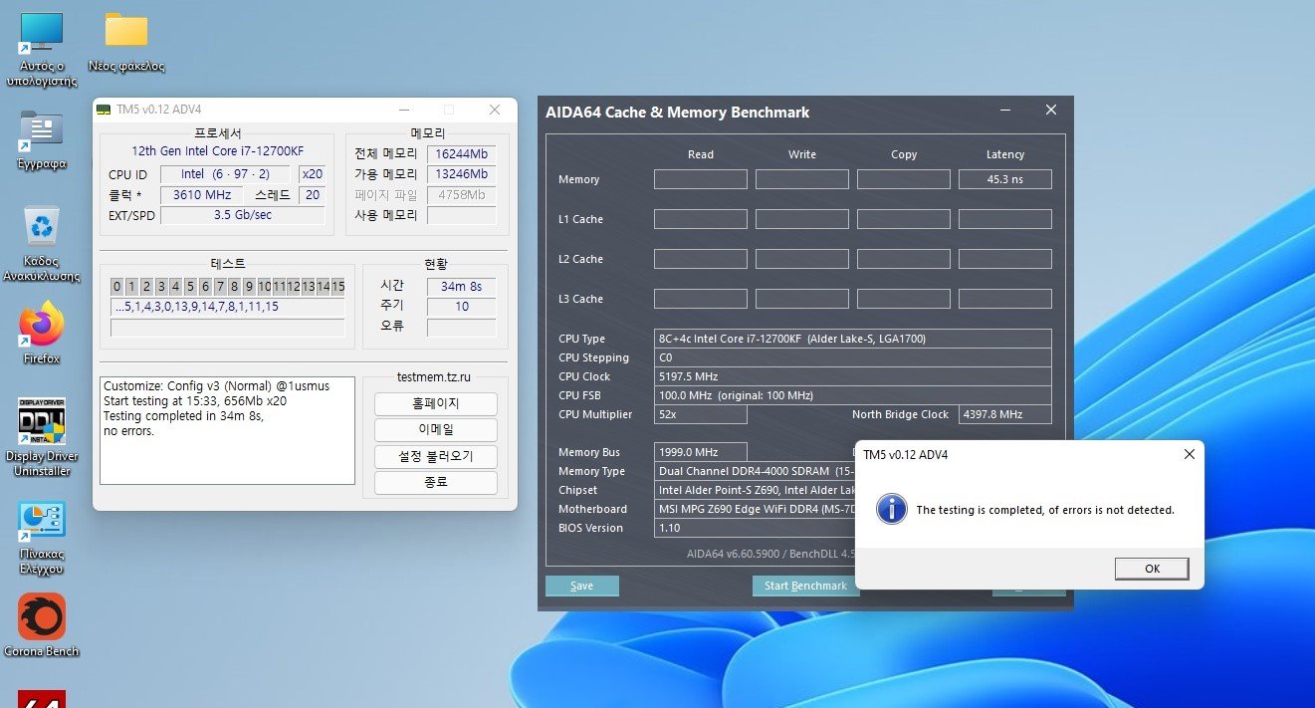Click the 45.3 ns memory latency value
1315x708 pixels.
1005,179
